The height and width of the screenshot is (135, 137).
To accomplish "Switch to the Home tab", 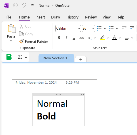I will (24, 17).
